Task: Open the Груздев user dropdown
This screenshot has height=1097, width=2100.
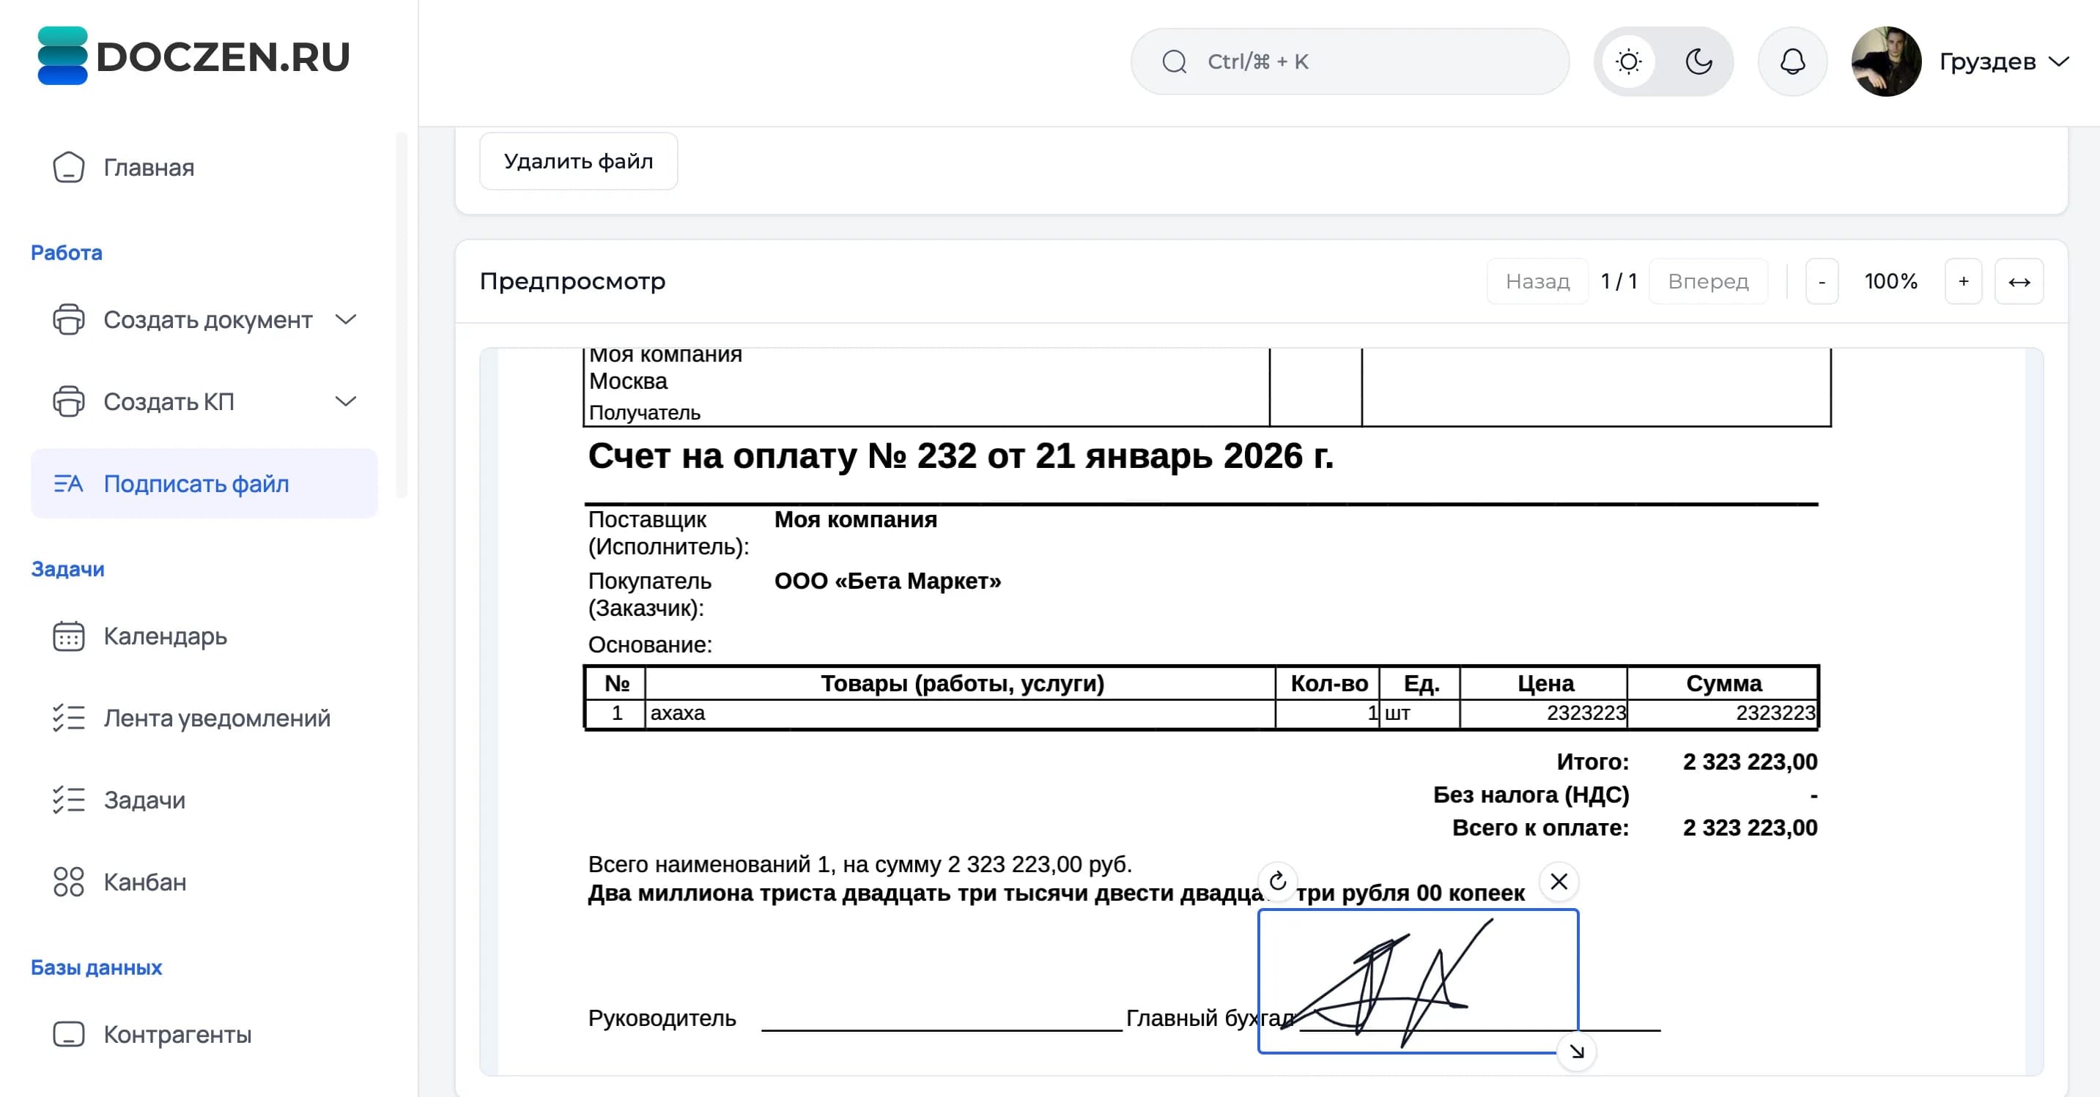Action: tap(2004, 62)
